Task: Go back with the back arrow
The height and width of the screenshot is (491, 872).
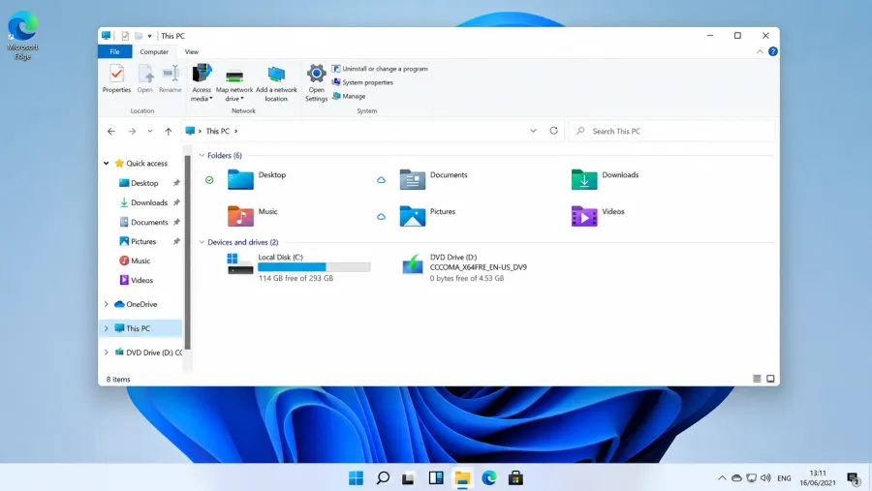Action: click(111, 132)
